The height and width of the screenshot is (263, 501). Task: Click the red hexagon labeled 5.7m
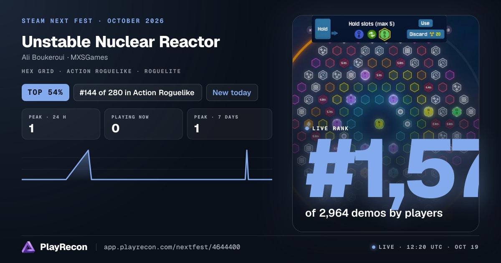pos(330,112)
